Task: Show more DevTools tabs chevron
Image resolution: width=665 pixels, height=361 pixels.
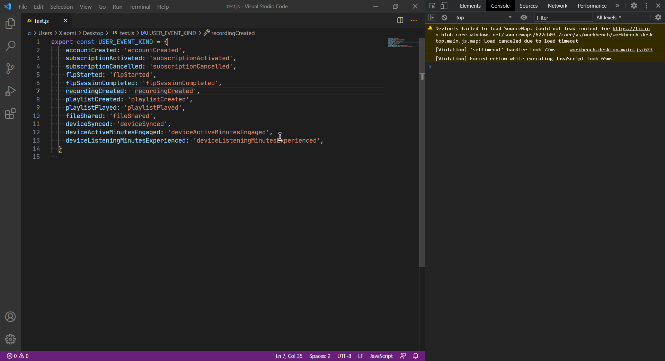Action: pyautogui.click(x=617, y=6)
